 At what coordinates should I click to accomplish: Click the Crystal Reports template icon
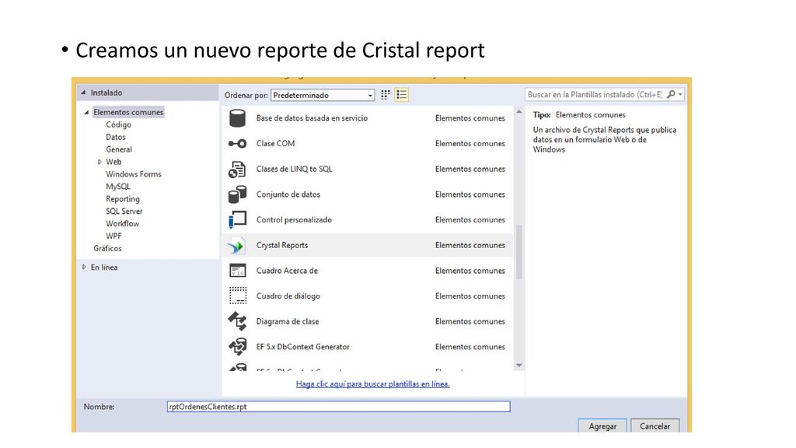click(x=237, y=246)
